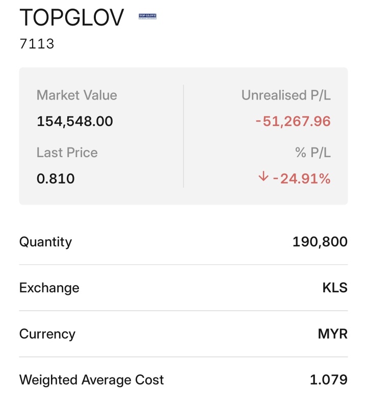Image resolution: width=367 pixels, height=407 pixels.
Task: Tap the % P/L label
Action: [x=313, y=152]
